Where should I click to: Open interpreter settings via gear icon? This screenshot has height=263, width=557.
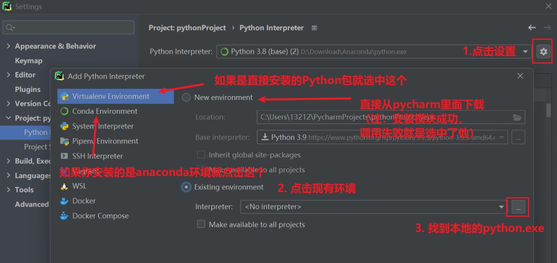click(542, 51)
